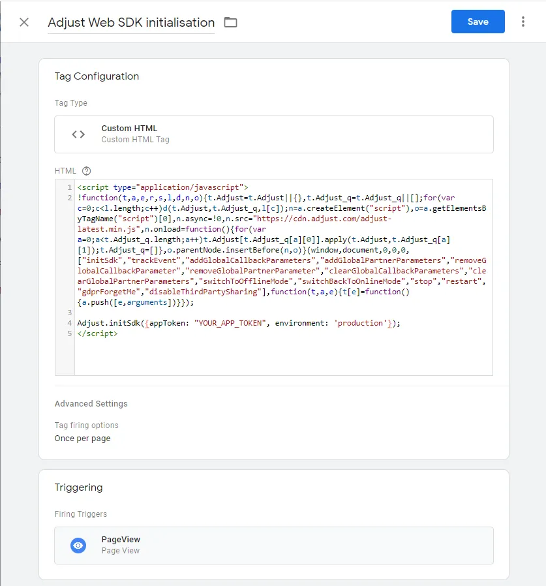Select the Custom HTML tag type card
This screenshot has width=546, height=586.
click(x=274, y=134)
